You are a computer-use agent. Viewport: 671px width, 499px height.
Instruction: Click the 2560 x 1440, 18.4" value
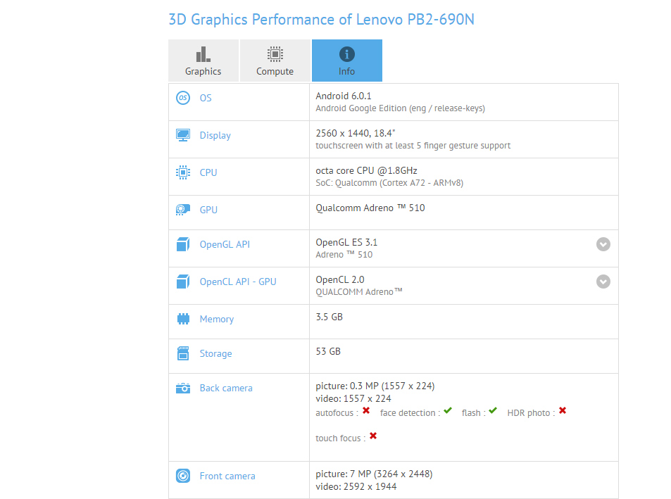click(355, 133)
